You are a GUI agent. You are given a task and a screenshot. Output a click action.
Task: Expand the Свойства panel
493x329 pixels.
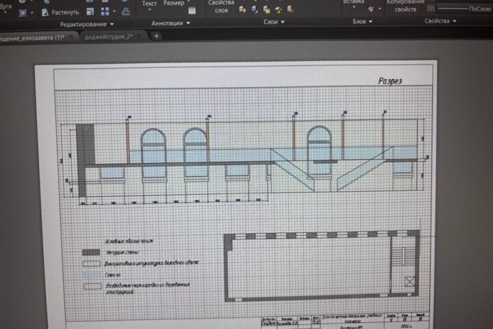coord(440,21)
